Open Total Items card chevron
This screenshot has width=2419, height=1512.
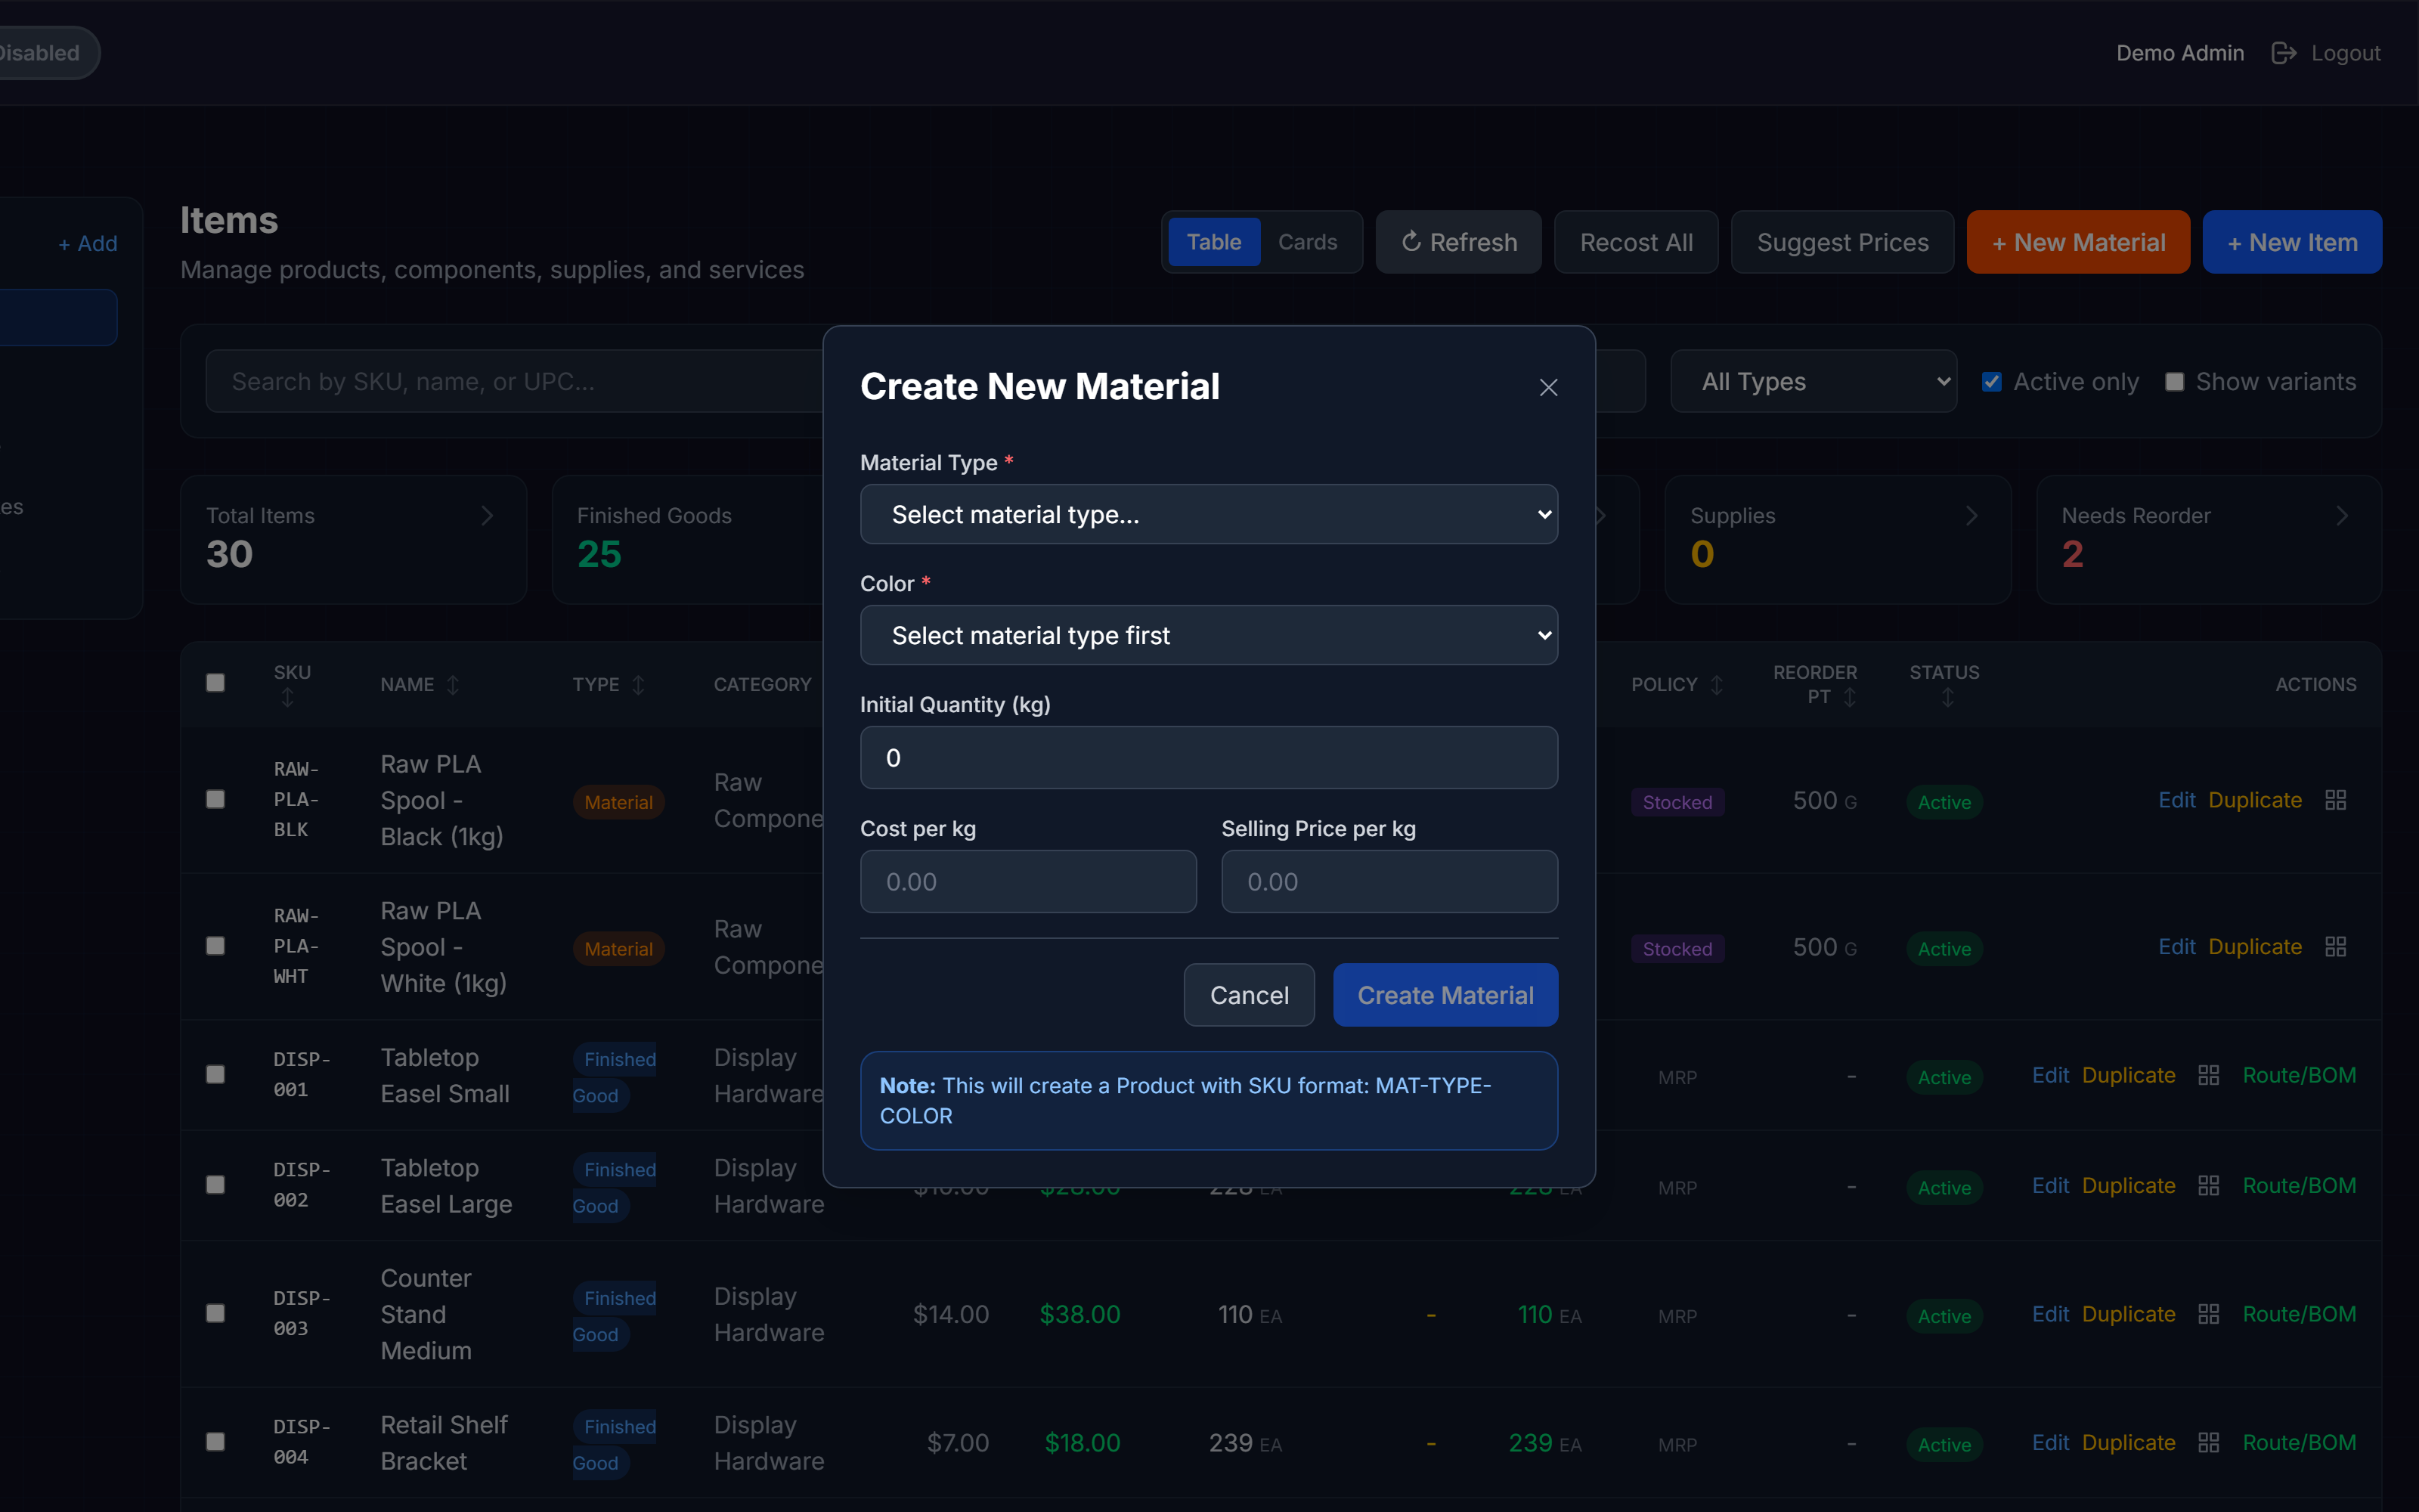[x=487, y=516]
